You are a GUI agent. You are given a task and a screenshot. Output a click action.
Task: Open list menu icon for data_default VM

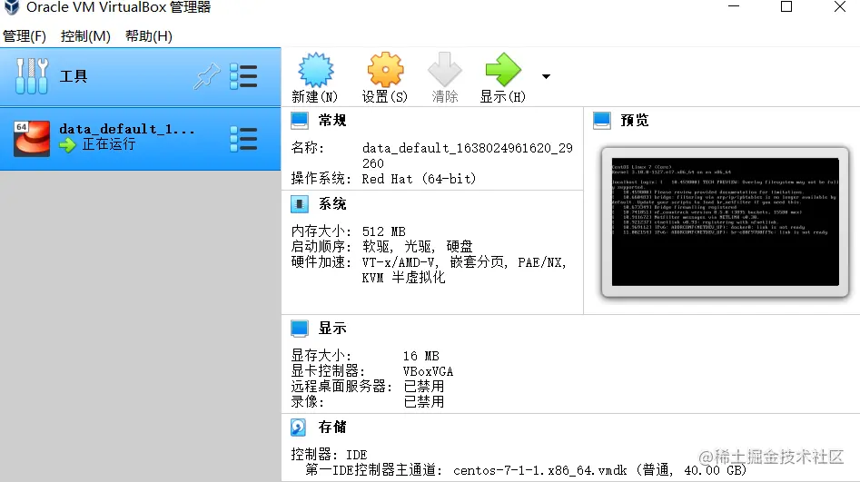coord(243,139)
